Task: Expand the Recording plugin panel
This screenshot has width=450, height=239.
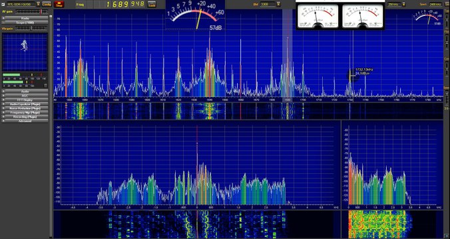Action: click(25, 117)
